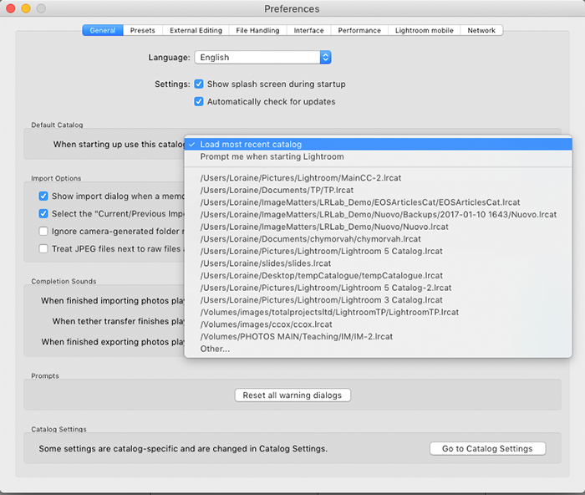Screen dimensions: 585x495
Task: Select the ccox.lrcat catalog
Action: pyautogui.click(x=378, y=324)
